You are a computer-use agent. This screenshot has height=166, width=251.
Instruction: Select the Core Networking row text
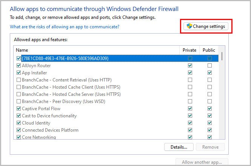39,137
